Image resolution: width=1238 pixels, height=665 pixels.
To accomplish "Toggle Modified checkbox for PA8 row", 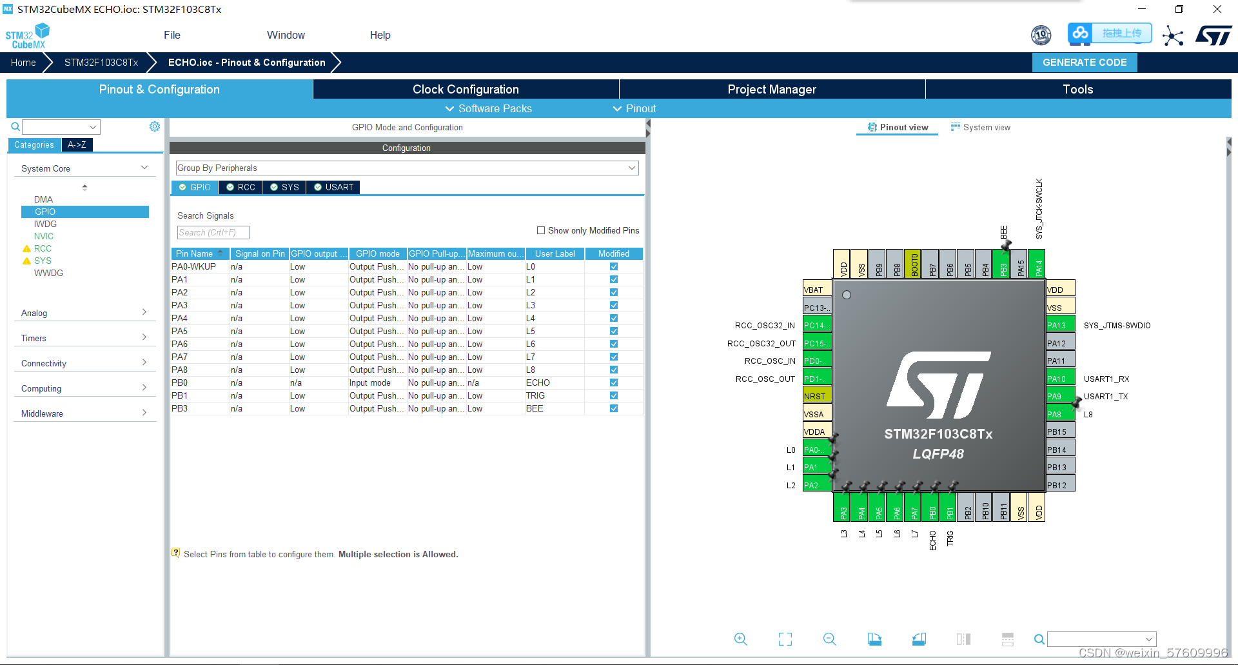I will [x=614, y=370].
